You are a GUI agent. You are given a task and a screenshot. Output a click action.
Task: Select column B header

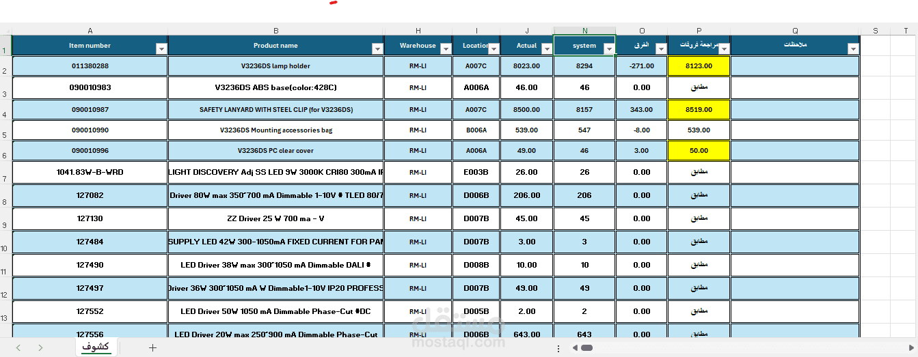(x=276, y=31)
